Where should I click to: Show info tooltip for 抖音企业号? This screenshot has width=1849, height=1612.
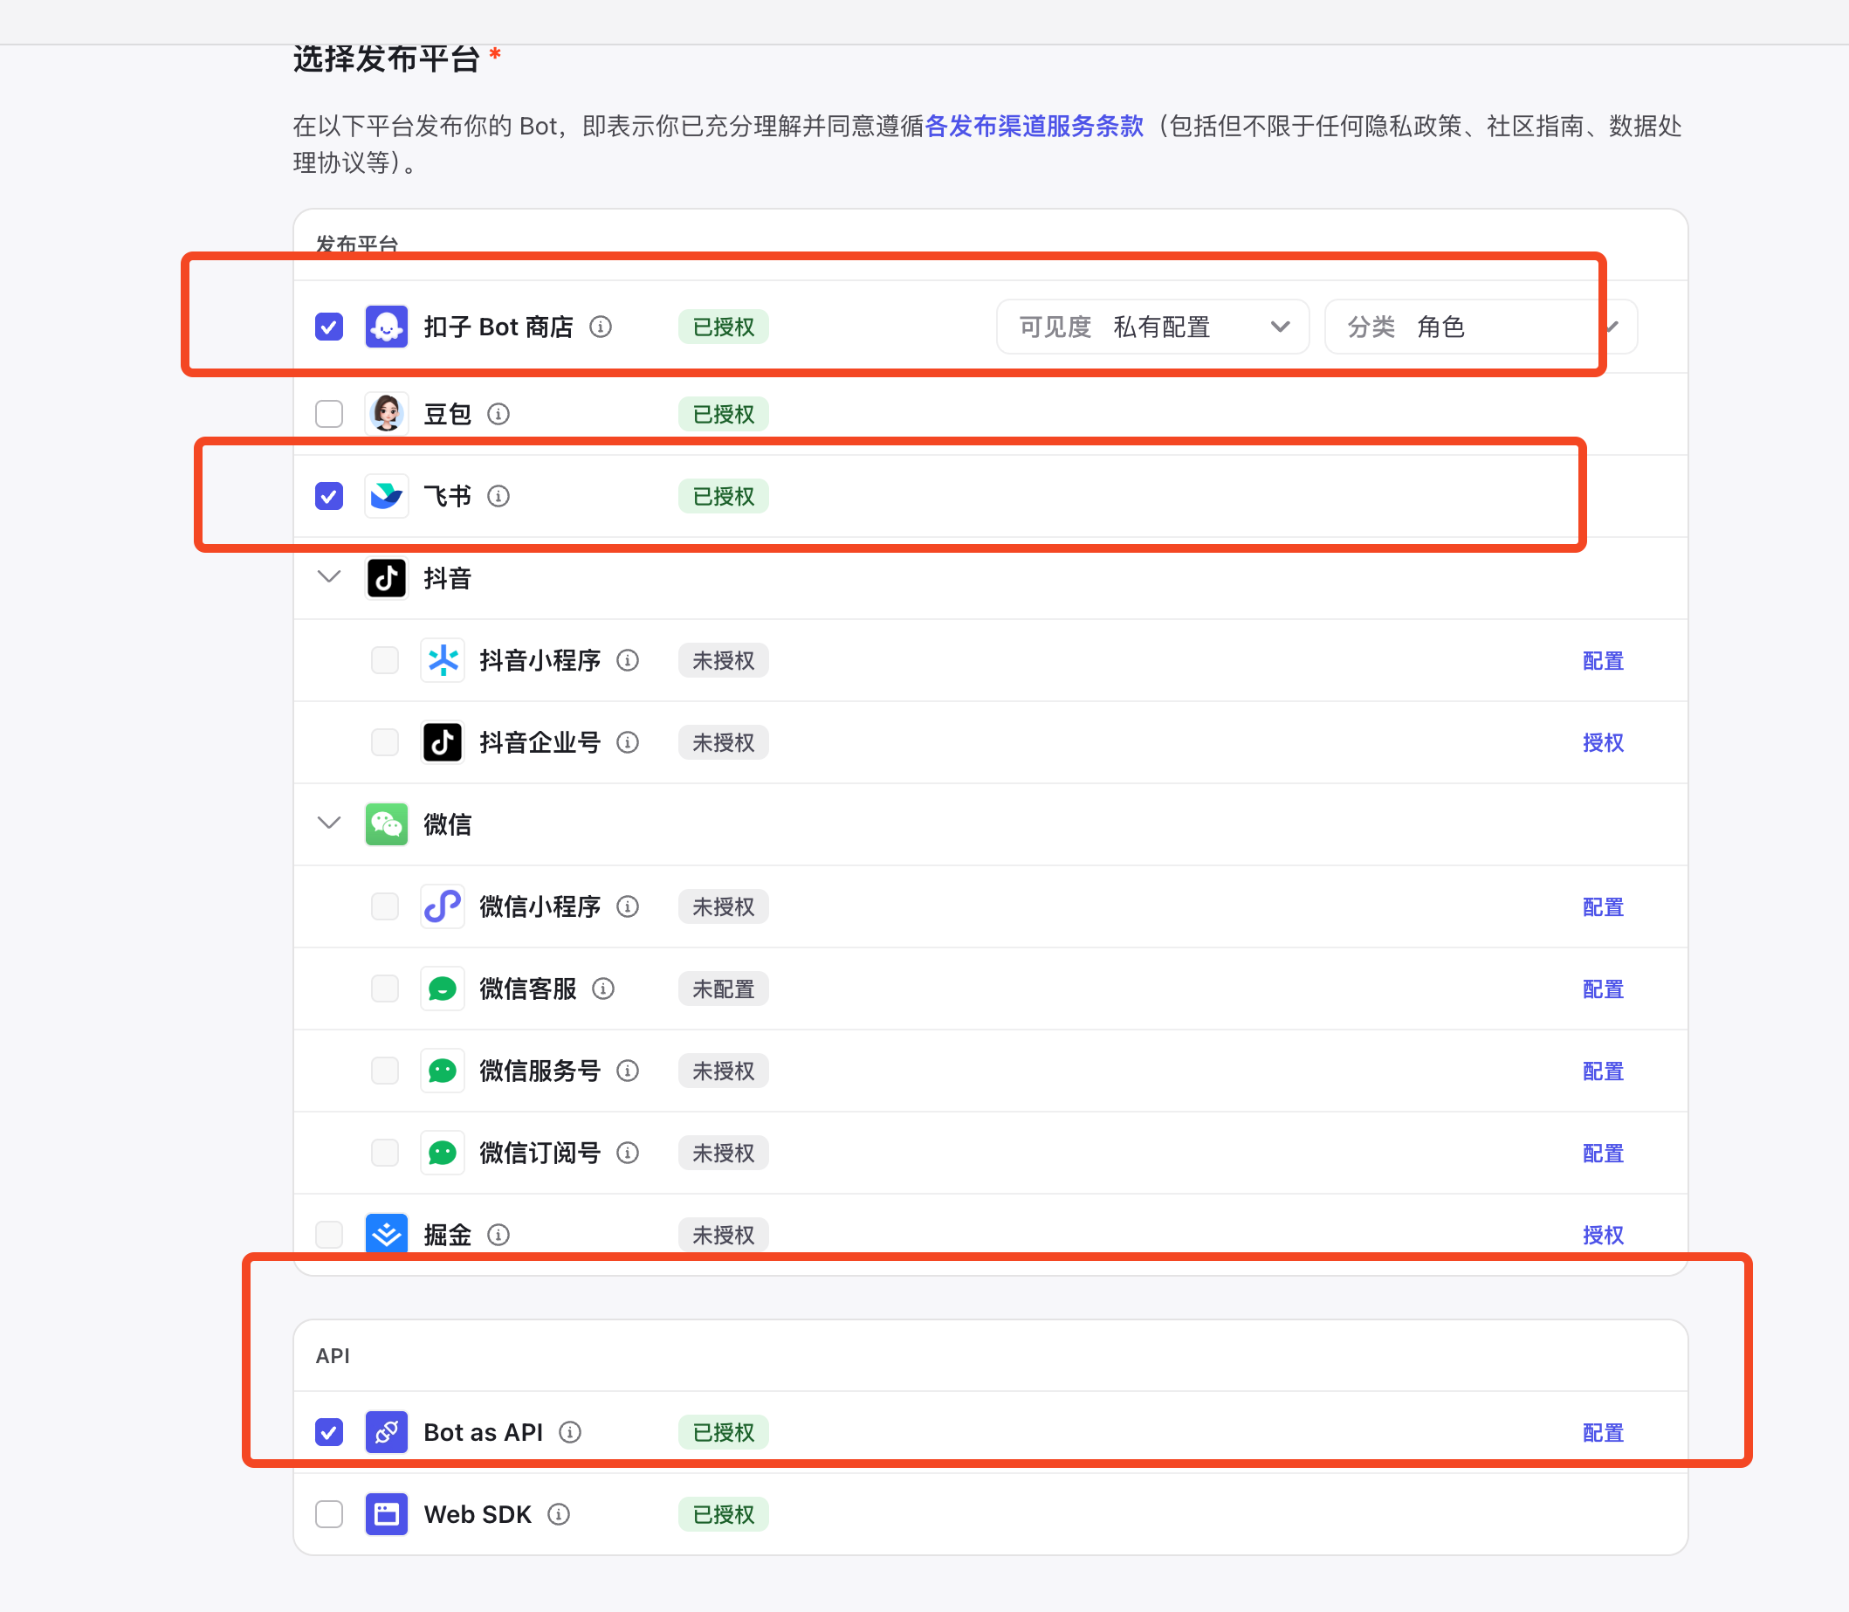628,742
